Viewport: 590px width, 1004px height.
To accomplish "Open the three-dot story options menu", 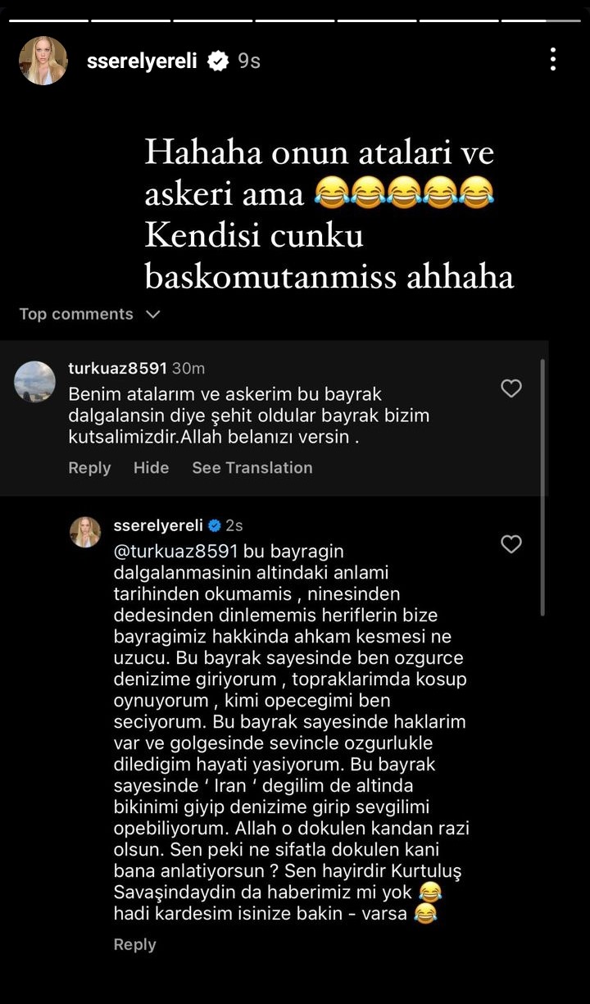I will (x=553, y=59).
